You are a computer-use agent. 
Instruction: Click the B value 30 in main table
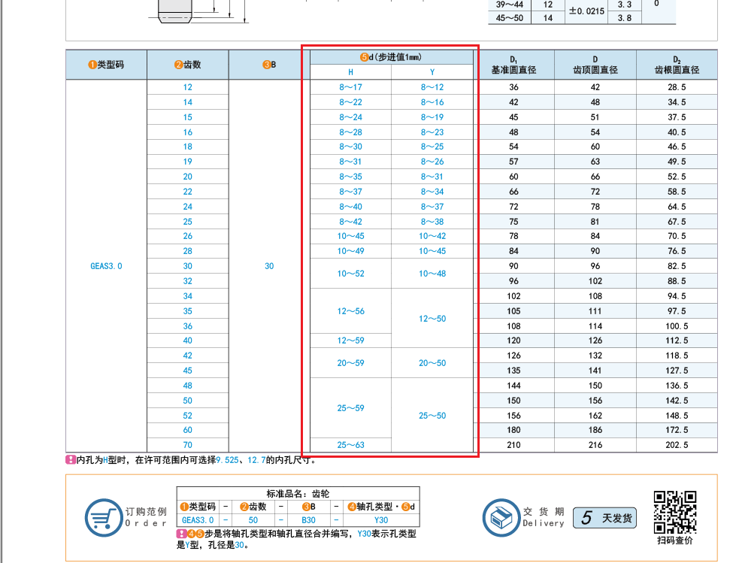pos(269,266)
